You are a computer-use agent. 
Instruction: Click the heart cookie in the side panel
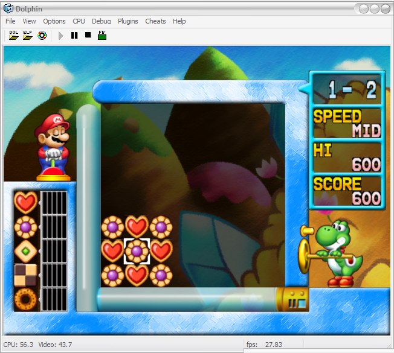coord(25,203)
